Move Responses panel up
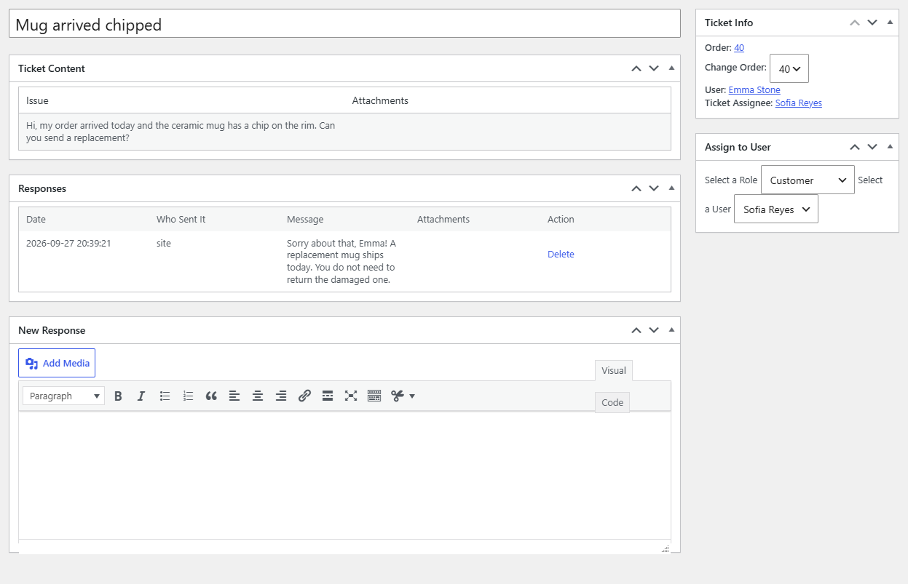This screenshot has height=584, width=908. (x=636, y=188)
